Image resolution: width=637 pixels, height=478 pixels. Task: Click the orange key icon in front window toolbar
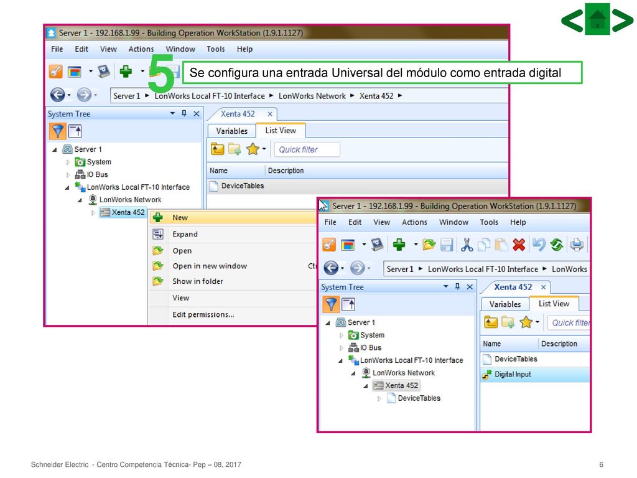click(x=329, y=245)
